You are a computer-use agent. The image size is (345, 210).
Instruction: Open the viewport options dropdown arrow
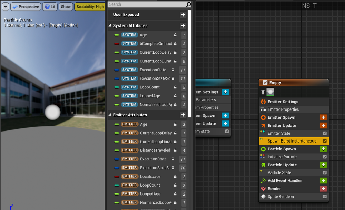(6, 7)
